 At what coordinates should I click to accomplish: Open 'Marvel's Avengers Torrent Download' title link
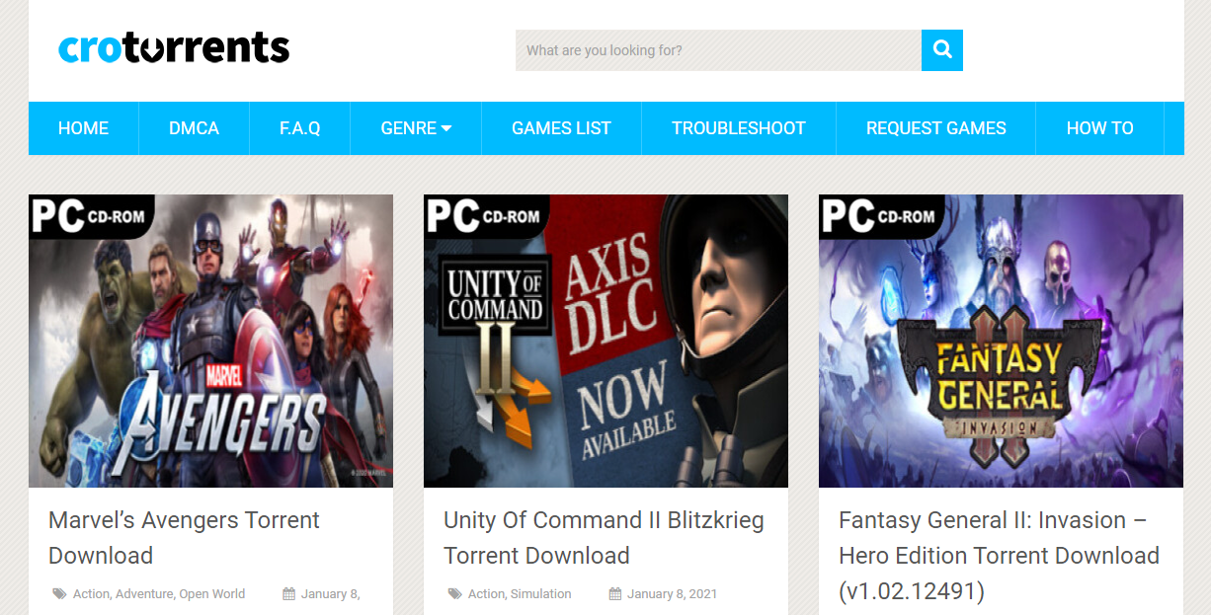pos(185,538)
